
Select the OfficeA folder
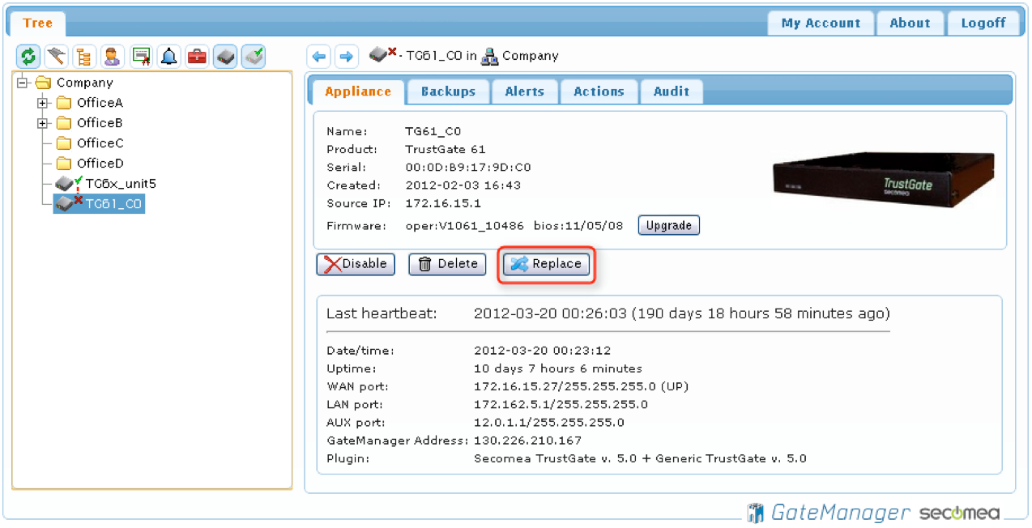(100, 103)
